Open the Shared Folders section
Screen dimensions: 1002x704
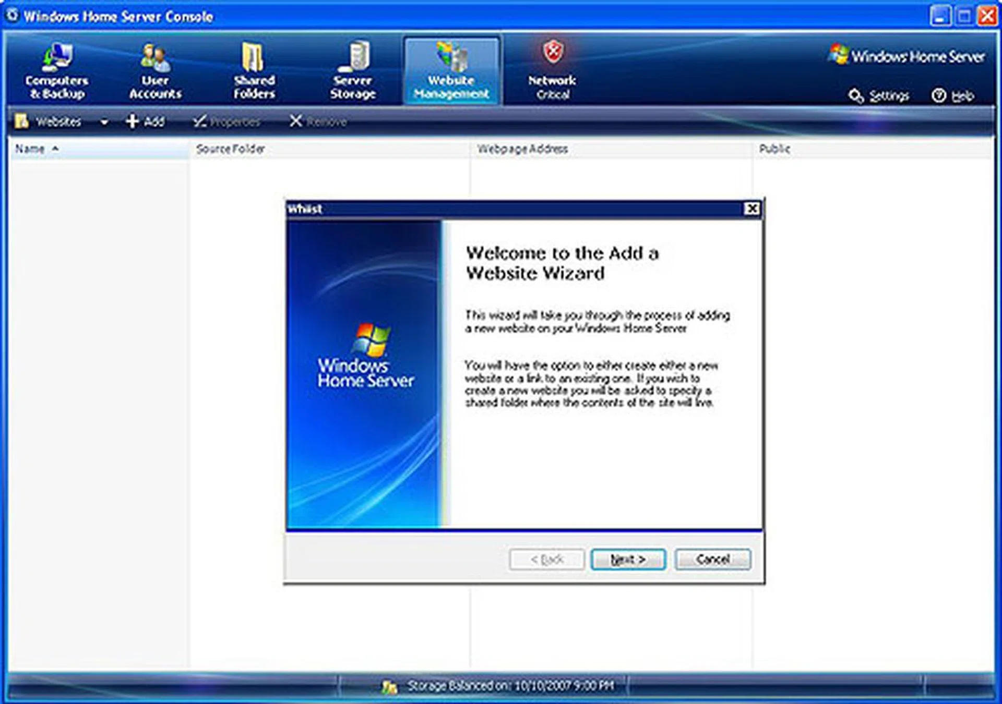[254, 70]
